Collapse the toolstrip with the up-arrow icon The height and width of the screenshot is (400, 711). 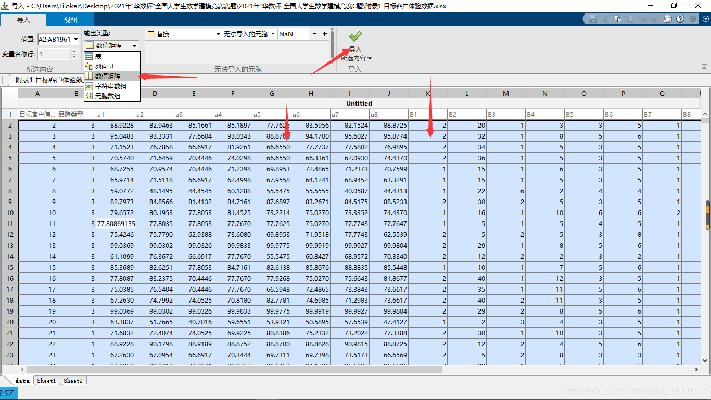click(x=704, y=67)
